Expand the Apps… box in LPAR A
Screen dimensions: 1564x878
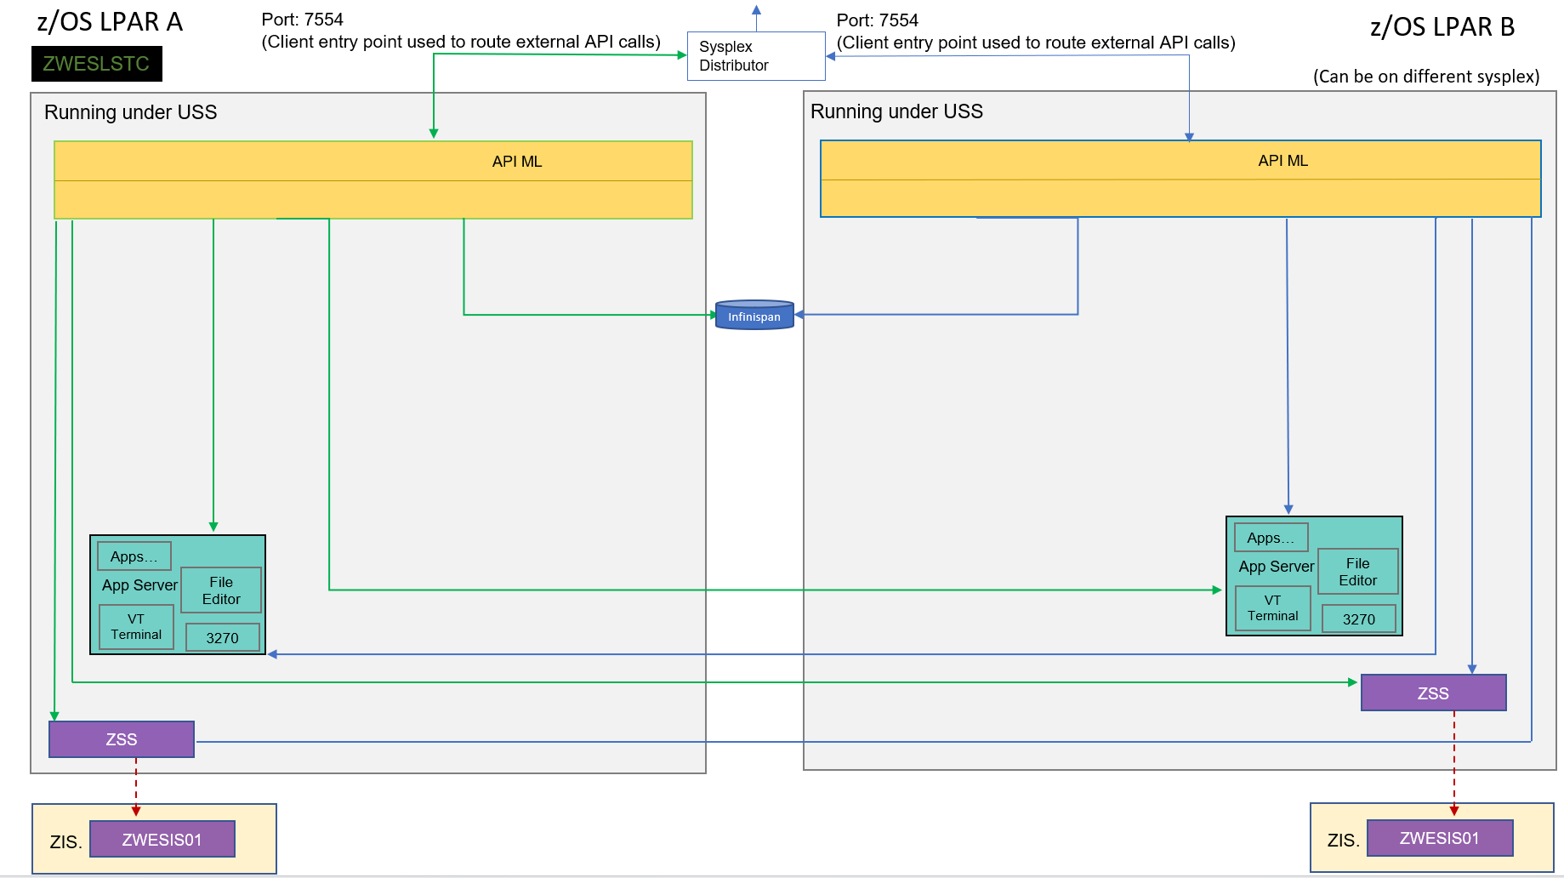tap(134, 556)
